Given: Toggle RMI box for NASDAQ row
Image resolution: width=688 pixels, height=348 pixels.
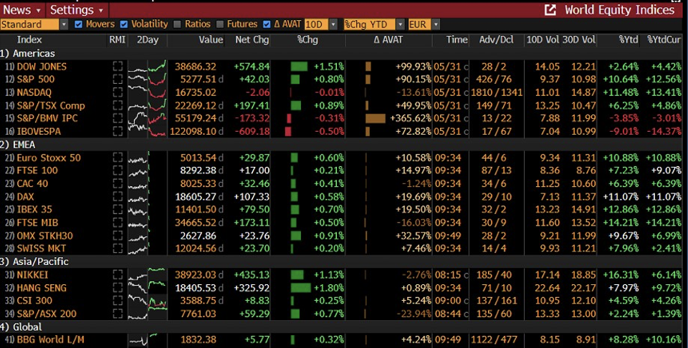Looking at the screenshot, I should tap(117, 92).
